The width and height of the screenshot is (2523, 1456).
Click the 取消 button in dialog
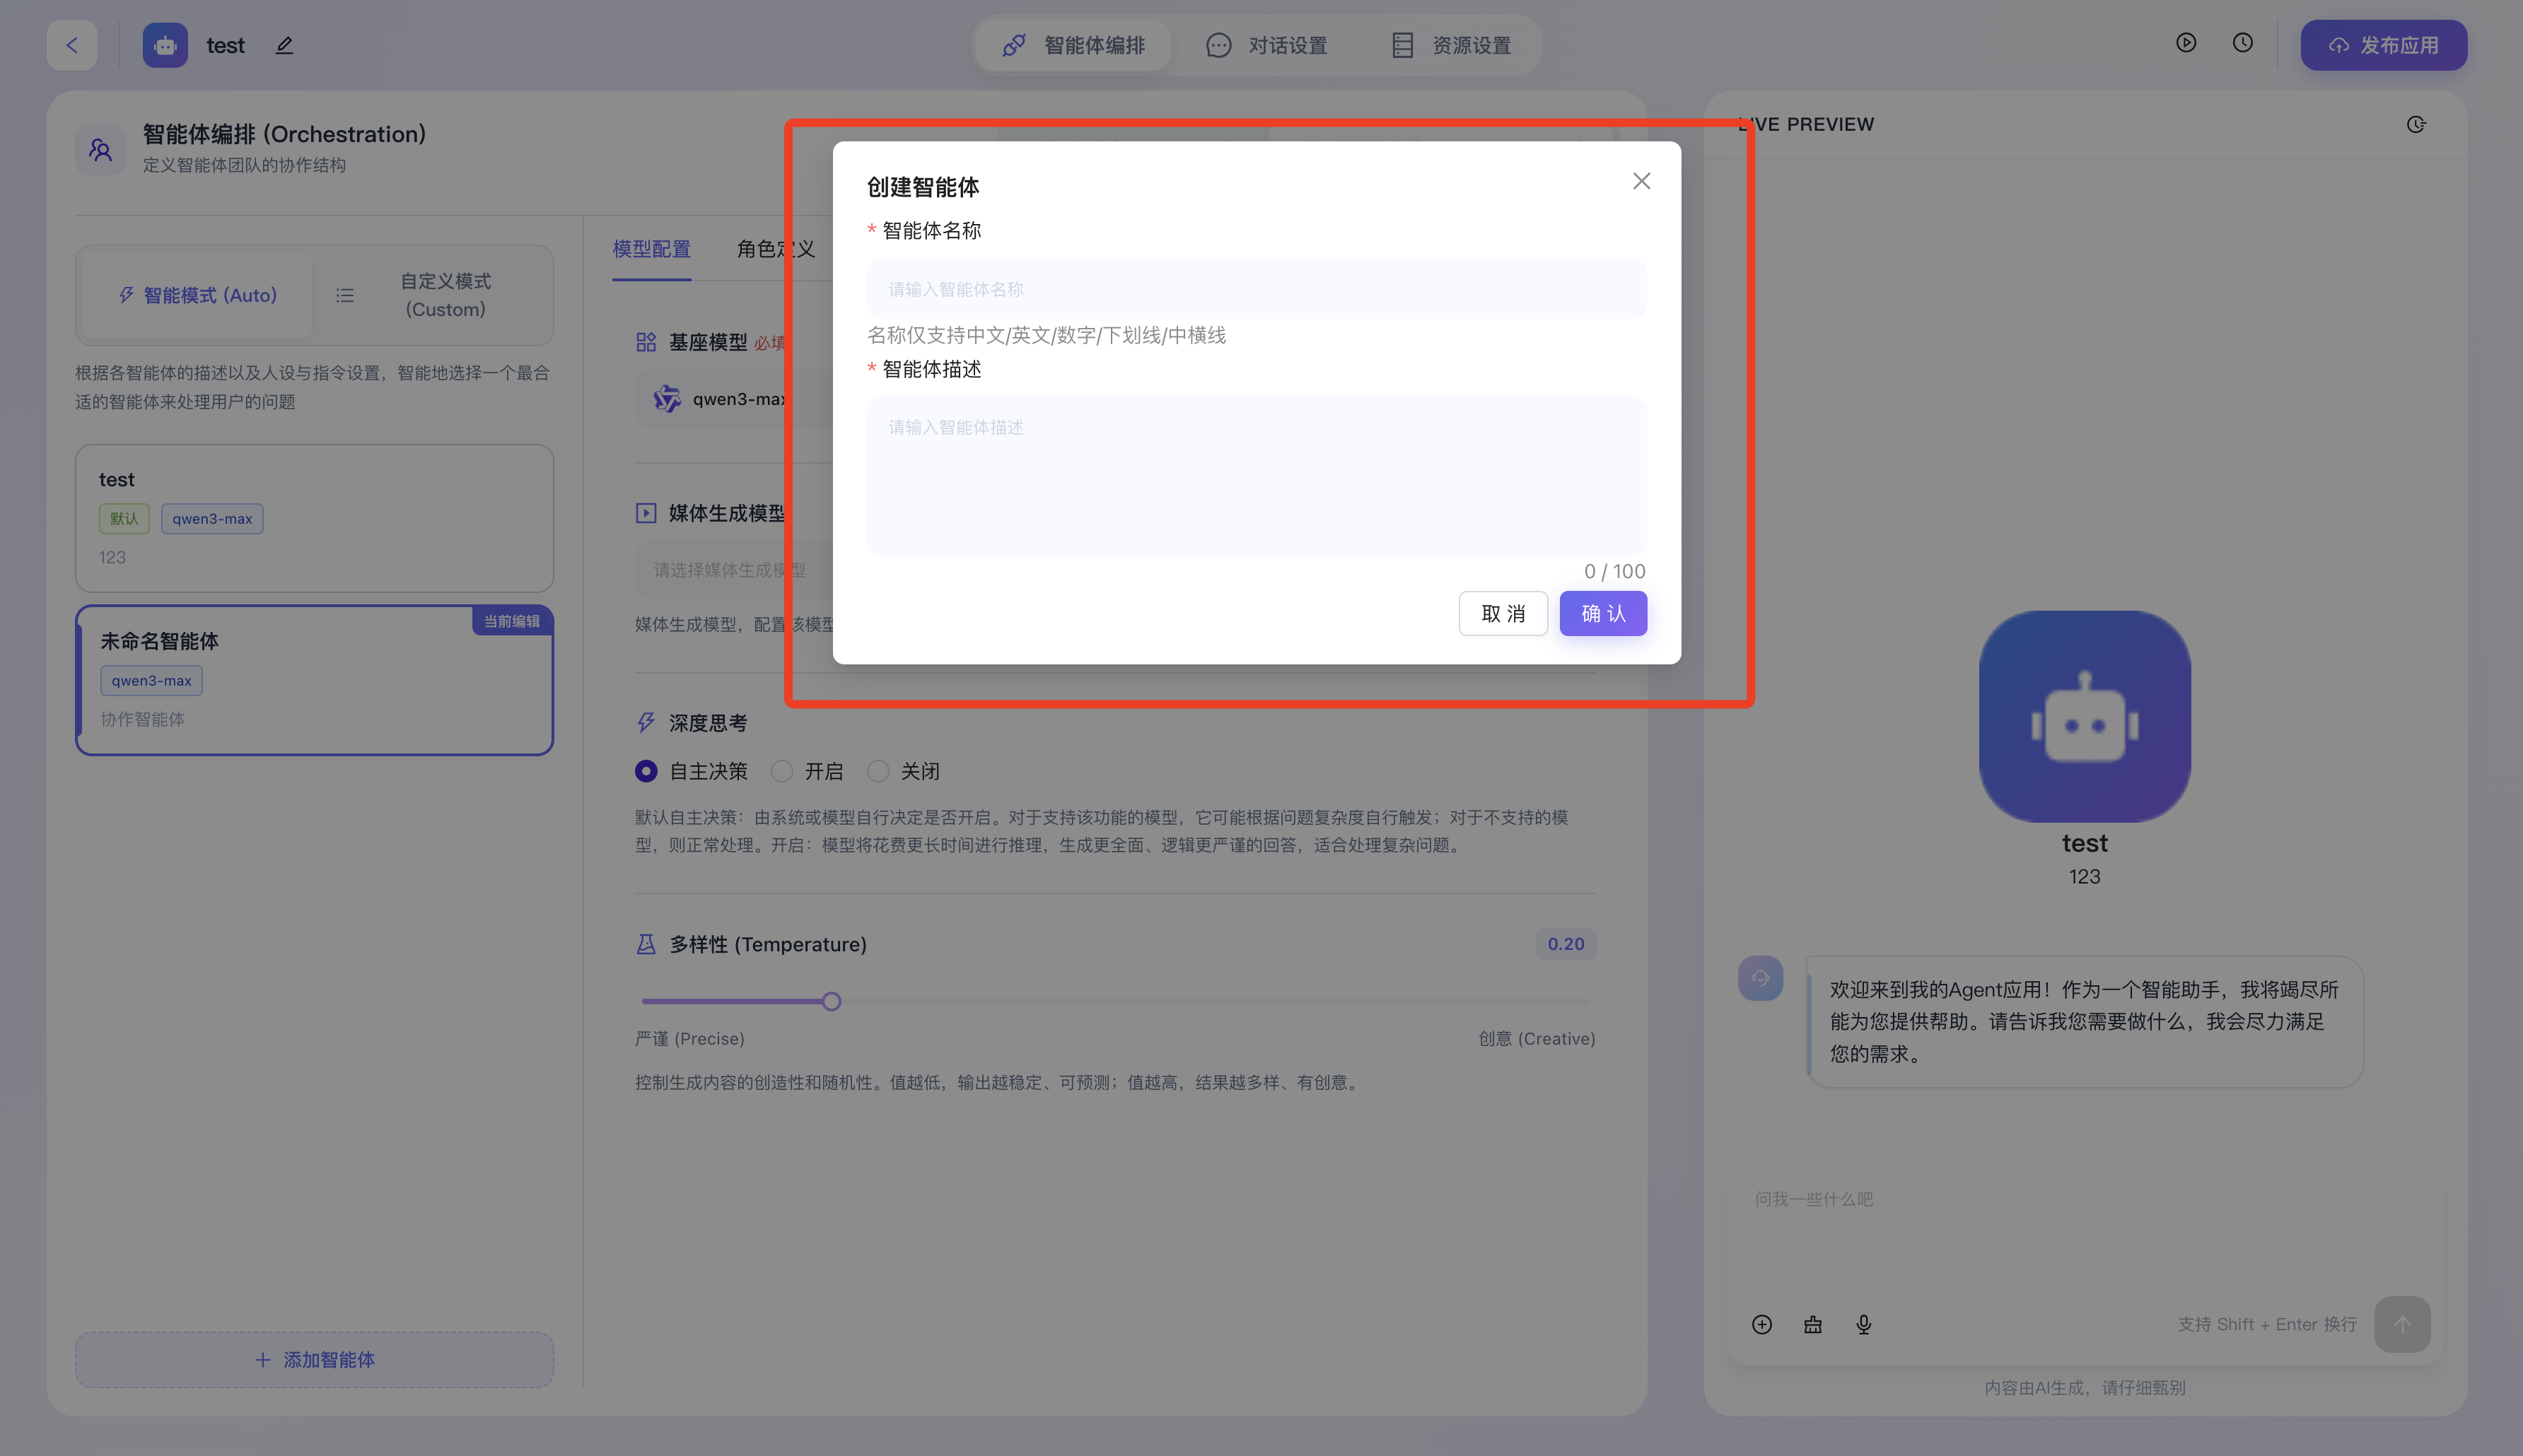(x=1503, y=613)
